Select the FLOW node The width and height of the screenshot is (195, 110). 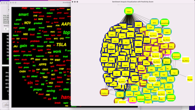click(x=129, y=94)
